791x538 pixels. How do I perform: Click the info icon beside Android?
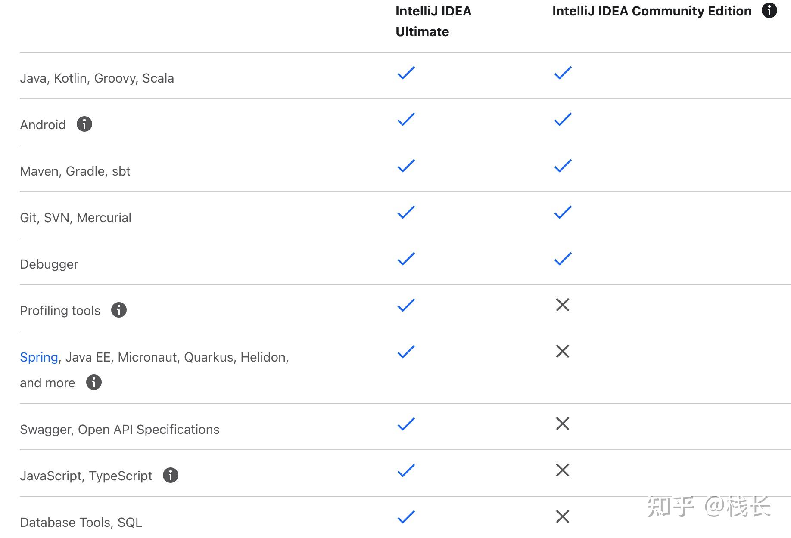click(x=84, y=124)
